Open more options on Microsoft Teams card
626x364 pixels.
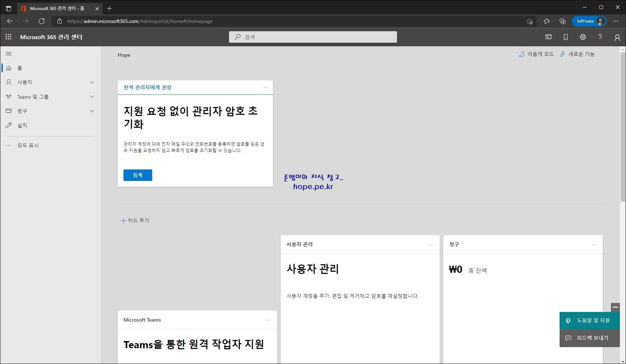tap(268, 320)
